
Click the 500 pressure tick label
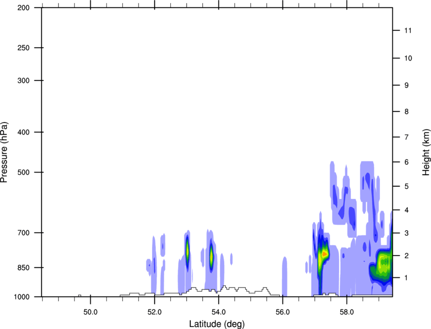click(23, 172)
